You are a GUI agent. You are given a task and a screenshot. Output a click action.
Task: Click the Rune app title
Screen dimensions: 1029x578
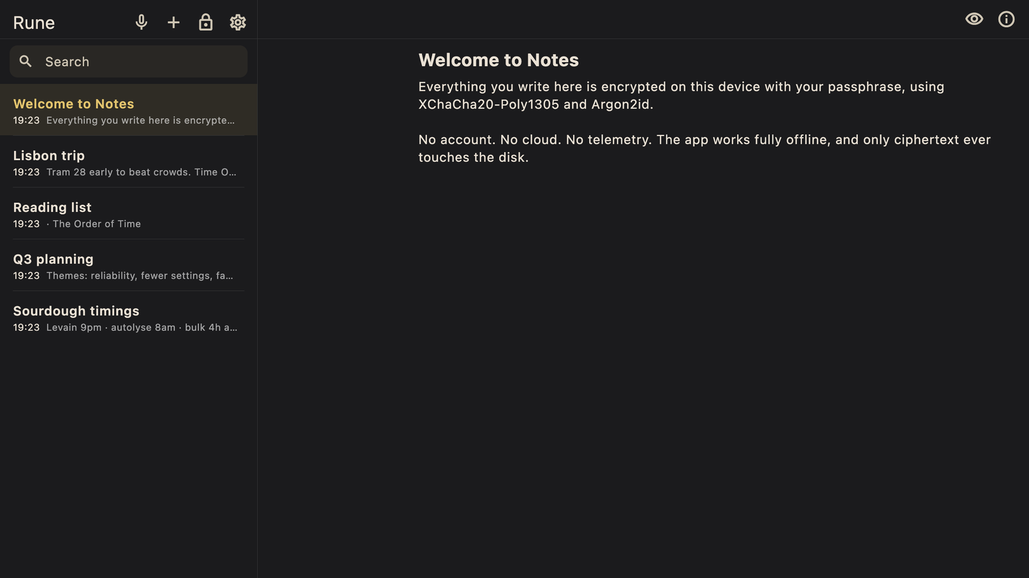pyautogui.click(x=34, y=23)
